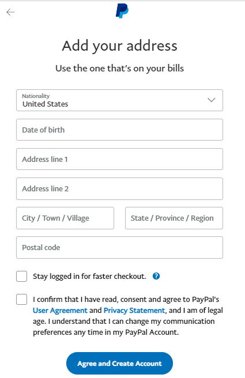Focus the City / Town / Village field
The height and width of the screenshot is (378, 245).
click(65, 218)
